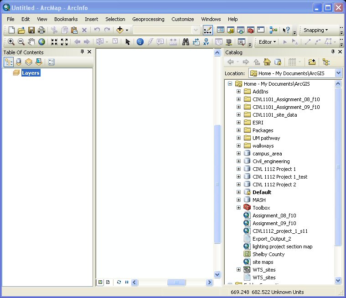Click the map vertical scrollbar thumb
Image resolution: width=346 pixels, height=298 pixels.
click(x=217, y=184)
